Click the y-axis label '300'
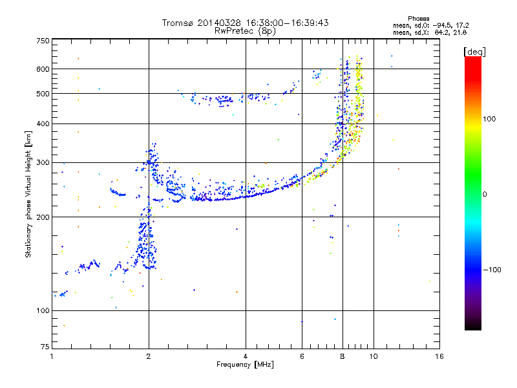Viewport: 517px width, 388px height. [x=43, y=163]
